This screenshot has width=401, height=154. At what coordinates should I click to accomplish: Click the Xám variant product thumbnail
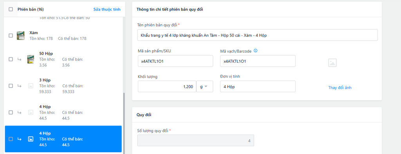[x=20, y=35]
